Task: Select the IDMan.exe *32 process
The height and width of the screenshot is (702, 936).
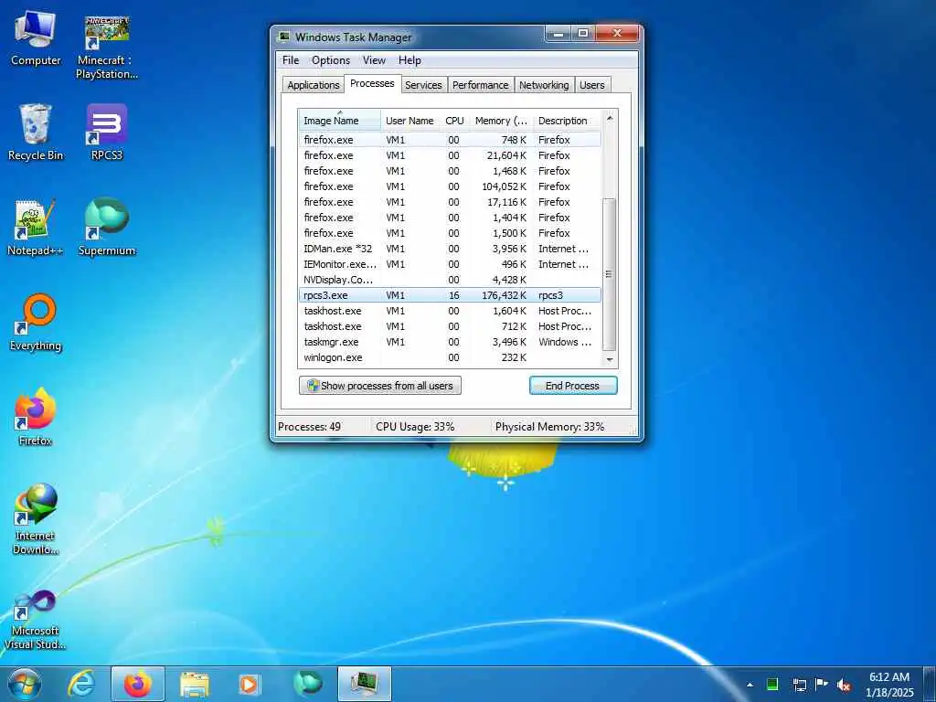Action: coord(450,249)
